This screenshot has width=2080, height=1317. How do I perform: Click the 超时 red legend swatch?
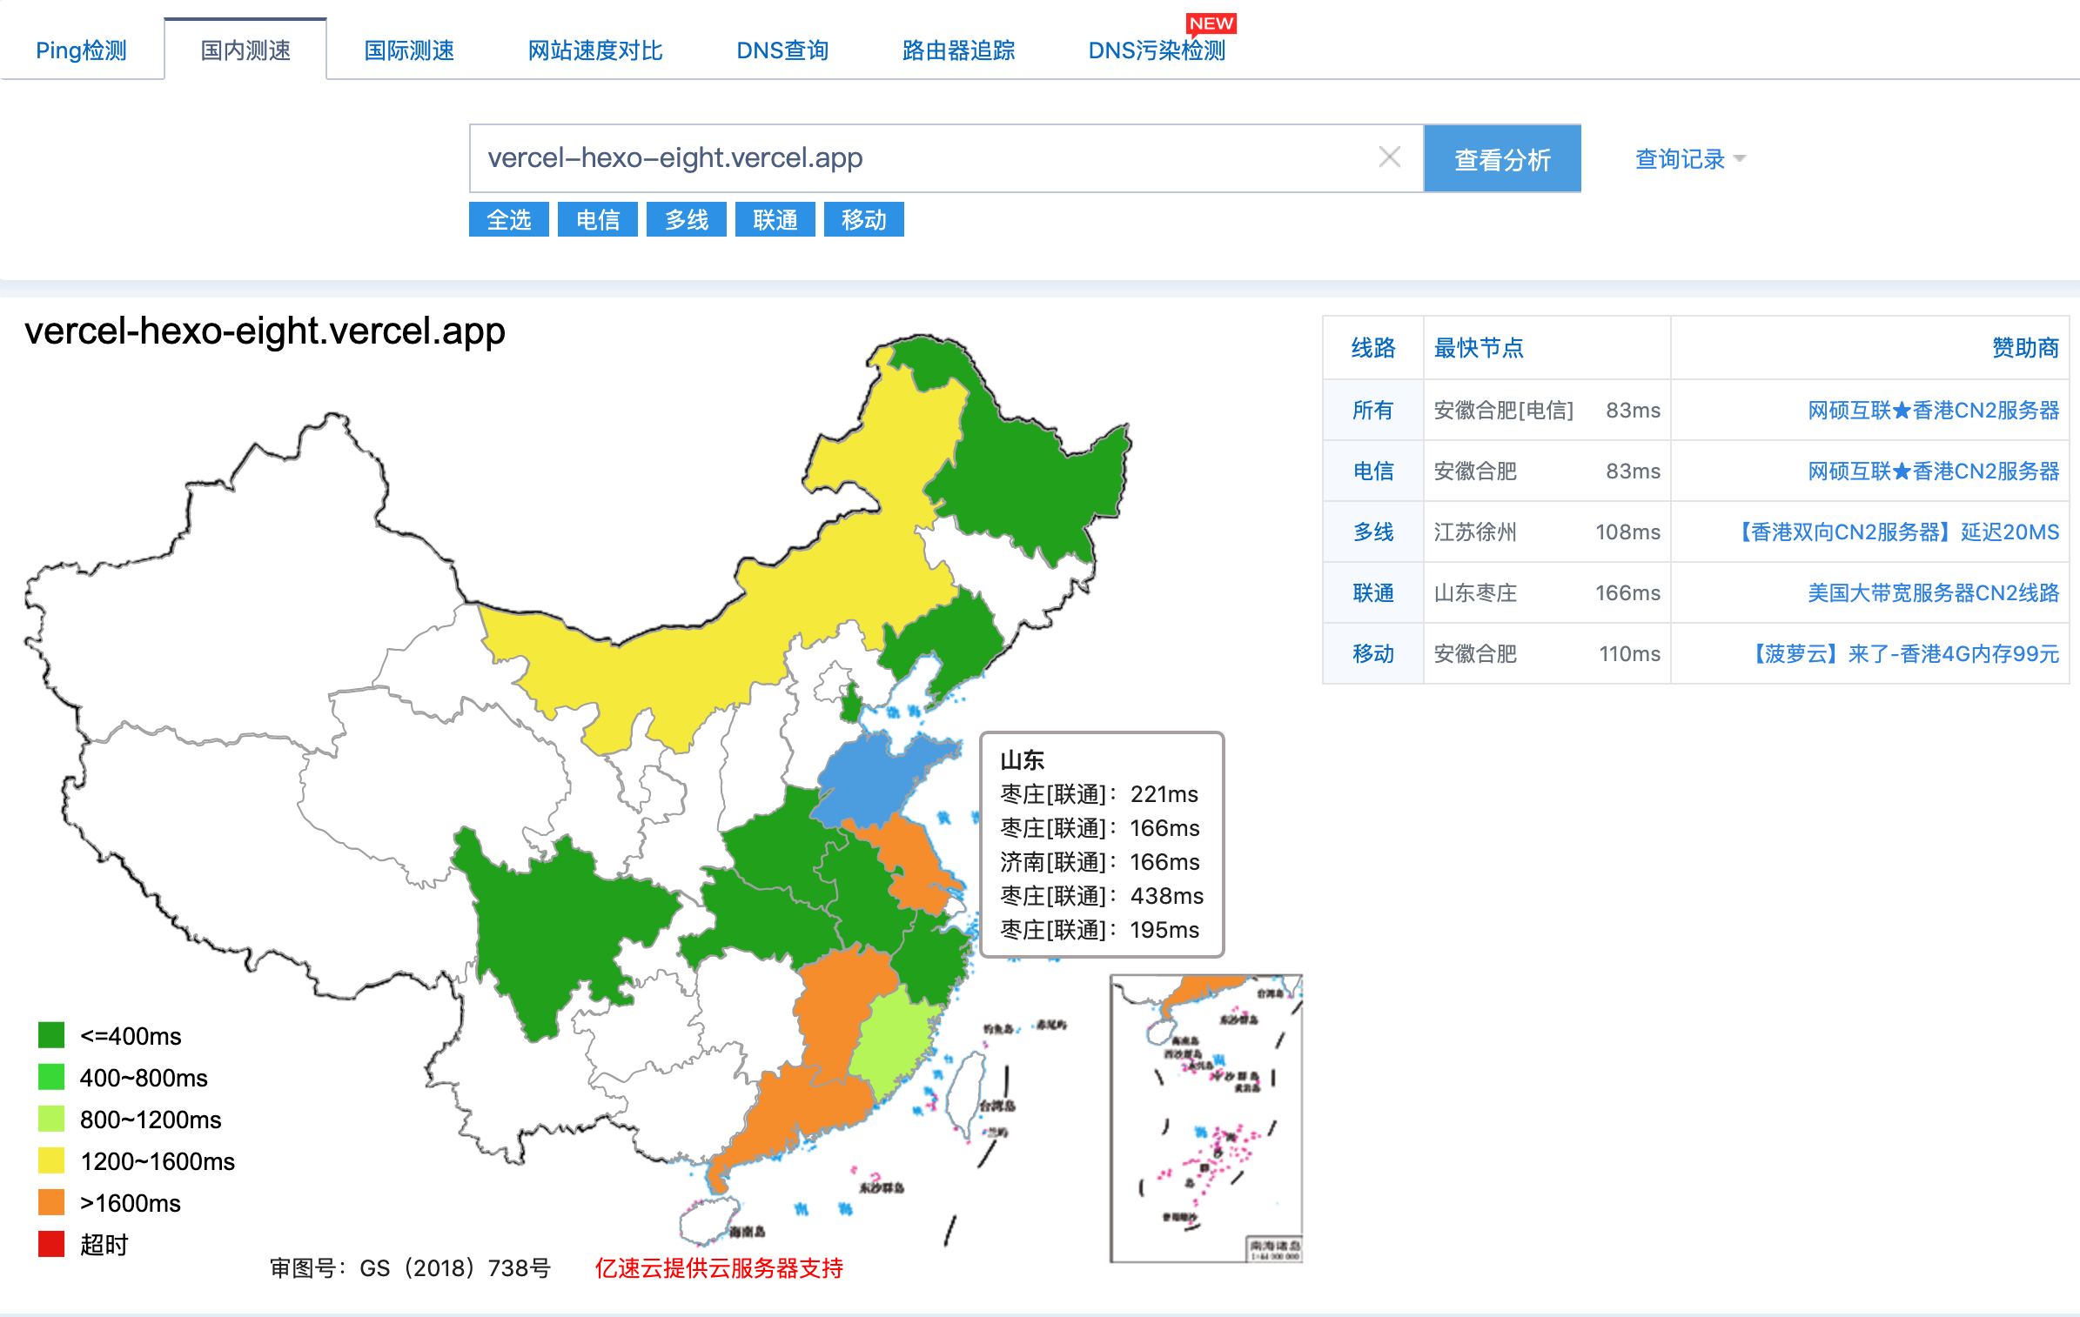click(51, 1244)
